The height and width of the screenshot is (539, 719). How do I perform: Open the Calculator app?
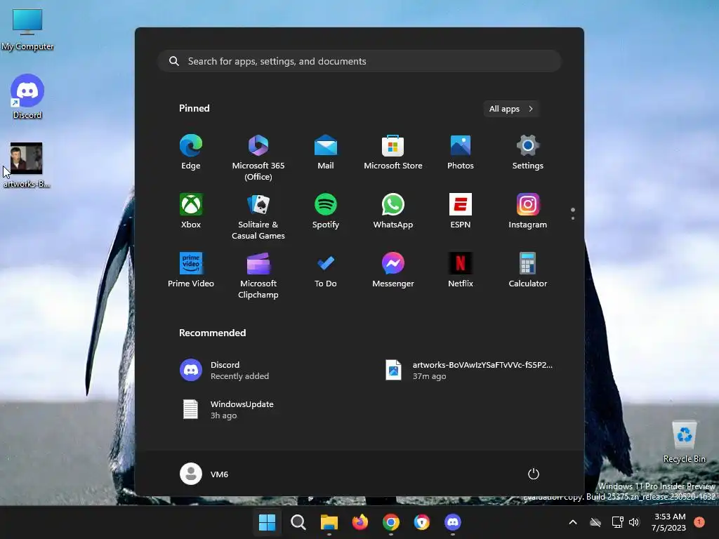528,270
